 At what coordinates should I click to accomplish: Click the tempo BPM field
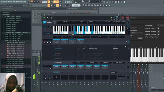(44, 2)
